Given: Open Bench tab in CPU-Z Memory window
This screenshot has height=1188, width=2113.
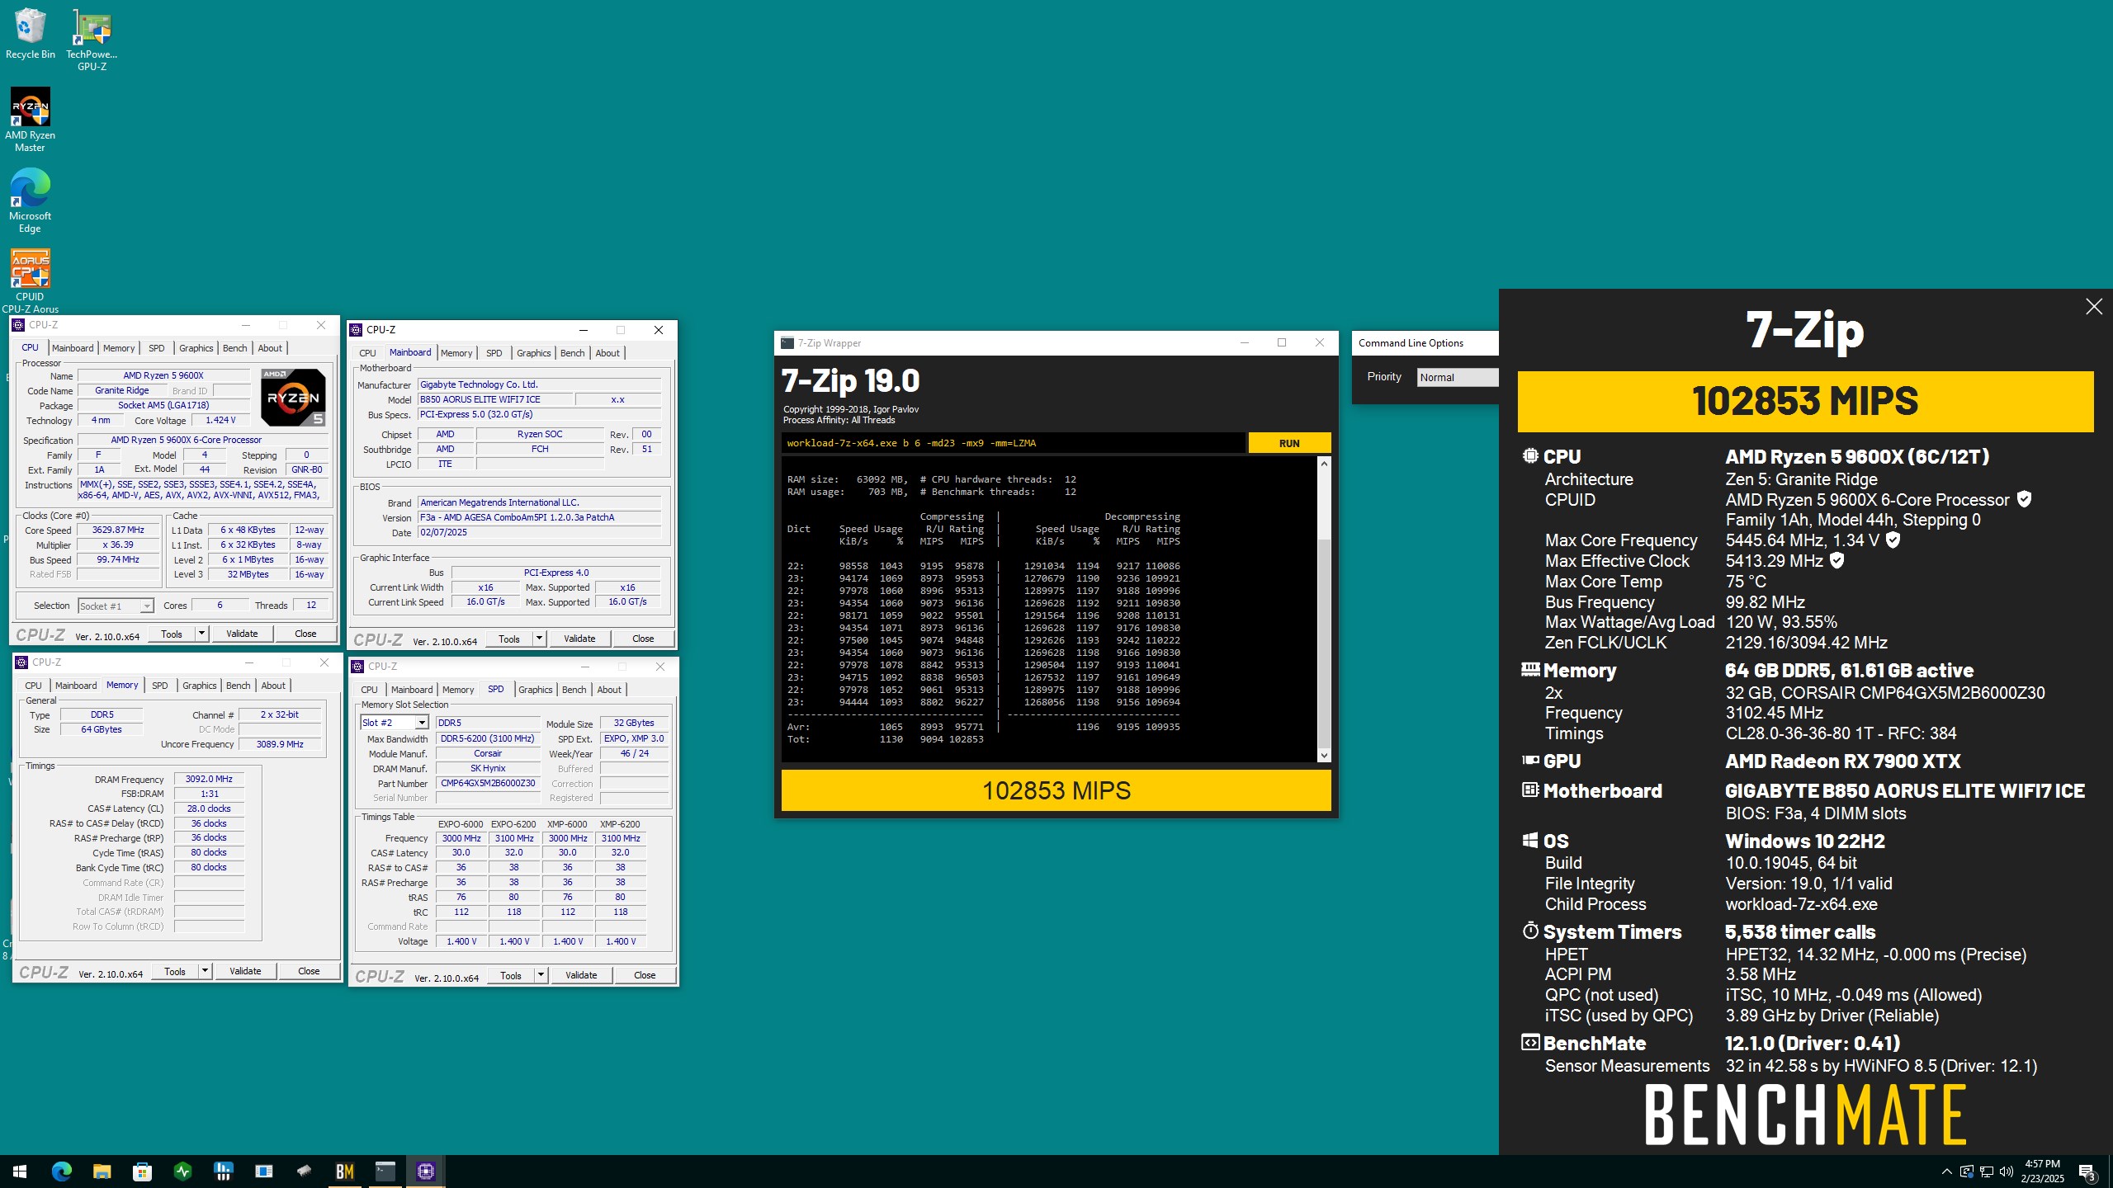Looking at the screenshot, I should tap(238, 686).
